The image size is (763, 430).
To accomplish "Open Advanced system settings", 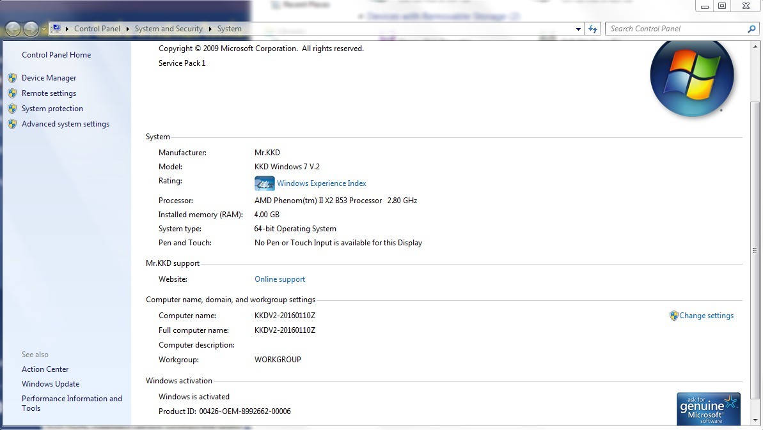I will (x=65, y=124).
